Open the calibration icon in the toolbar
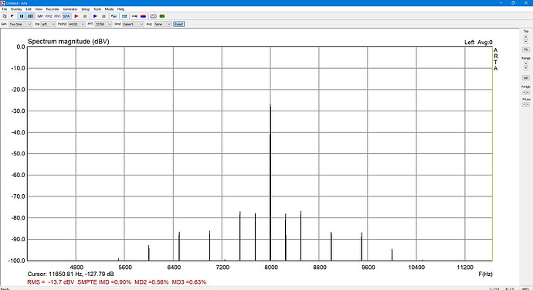Image resolution: width=533 pixels, height=290 pixels. 124,16
